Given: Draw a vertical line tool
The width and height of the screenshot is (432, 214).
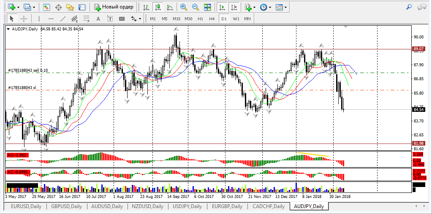Looking at the screenshot, I should [39, 19].
